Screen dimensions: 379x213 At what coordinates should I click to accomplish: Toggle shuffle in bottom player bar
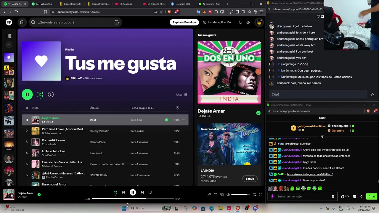[x=115, y=192]
